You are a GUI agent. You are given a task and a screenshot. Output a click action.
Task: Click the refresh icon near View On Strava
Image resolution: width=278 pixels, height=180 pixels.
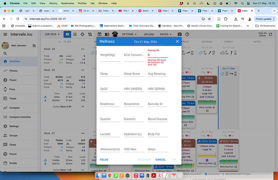[x=270, y=34]
